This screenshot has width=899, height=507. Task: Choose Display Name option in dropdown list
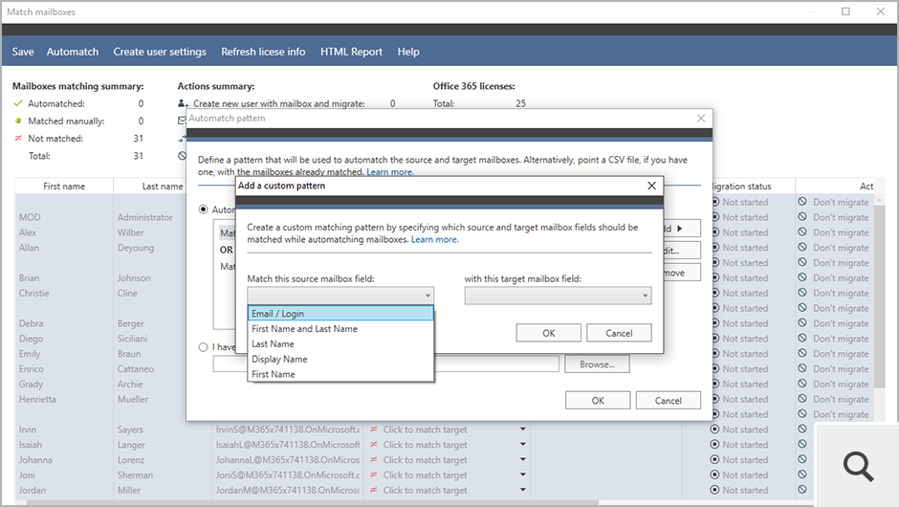click(x=340, y=359)
